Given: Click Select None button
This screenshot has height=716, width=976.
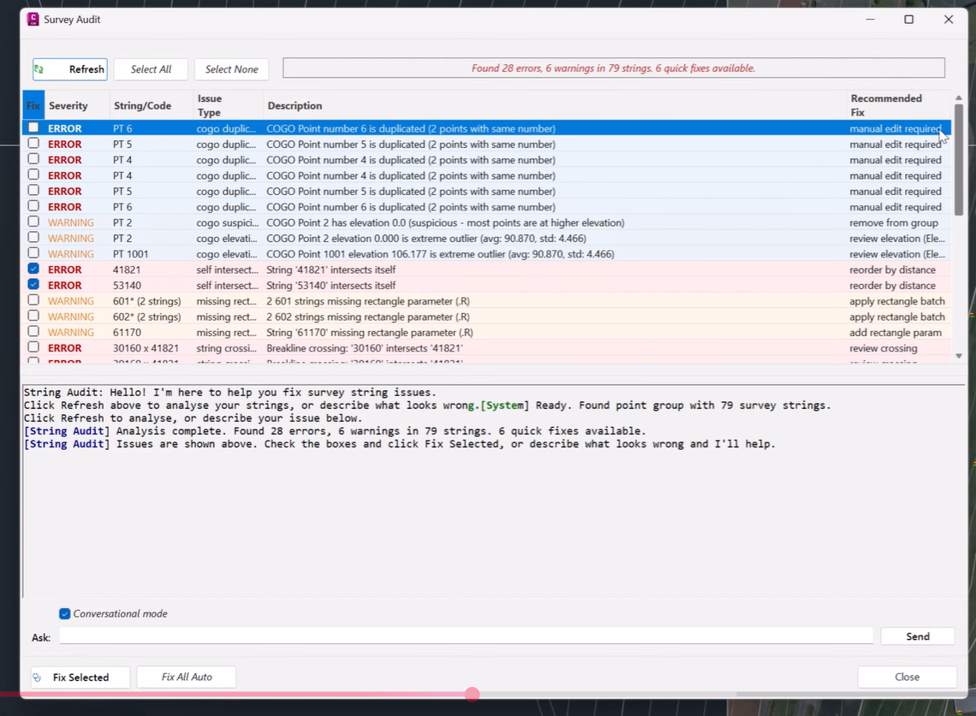Looking at the screenshot, I should pos(231,69).
